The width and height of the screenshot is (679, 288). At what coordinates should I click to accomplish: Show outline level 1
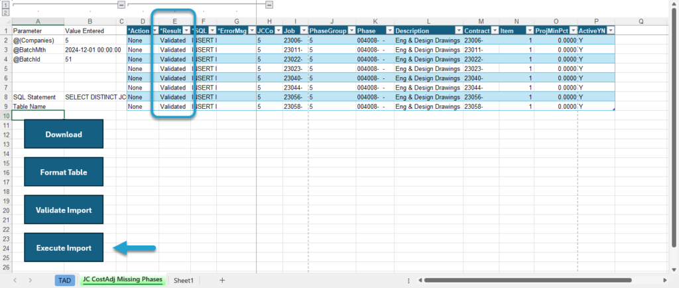[5, 5]
